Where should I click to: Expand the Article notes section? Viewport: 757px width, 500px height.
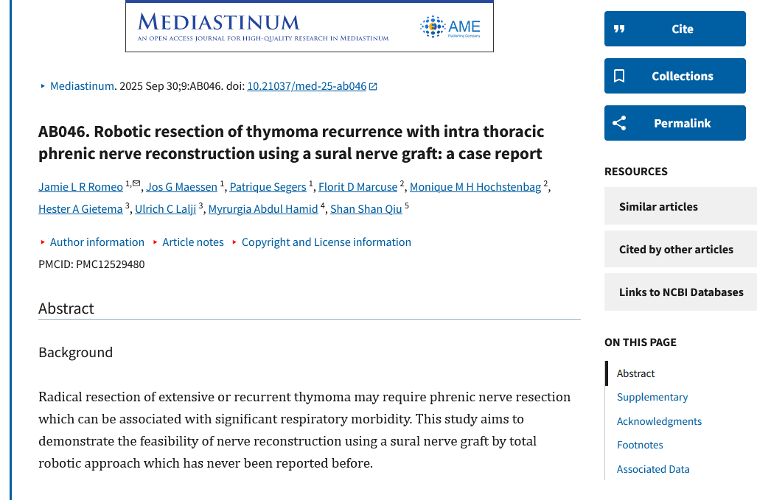192,242
